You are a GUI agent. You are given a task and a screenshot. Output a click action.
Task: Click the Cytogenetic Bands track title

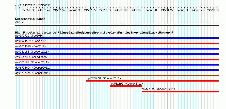30,19
